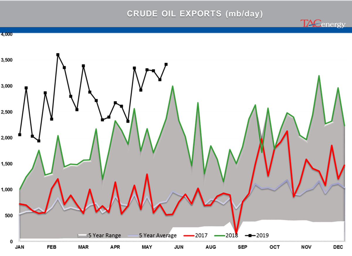Image resolution: width=352 pixels, height=256 pixels.
Task: Click the gray 5 Year Range legend swatch
Action: click(83, 235)
